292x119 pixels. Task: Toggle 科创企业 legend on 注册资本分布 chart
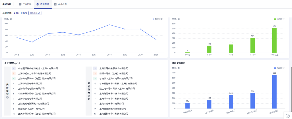(279, 68)
